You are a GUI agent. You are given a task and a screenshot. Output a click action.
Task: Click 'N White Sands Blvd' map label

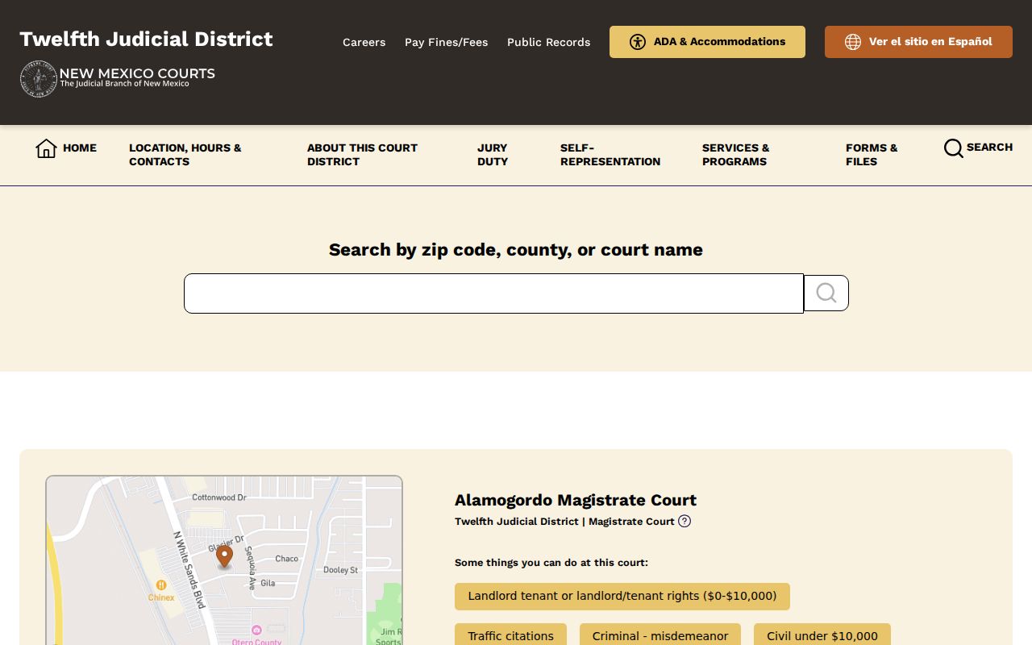pos(189,570)
